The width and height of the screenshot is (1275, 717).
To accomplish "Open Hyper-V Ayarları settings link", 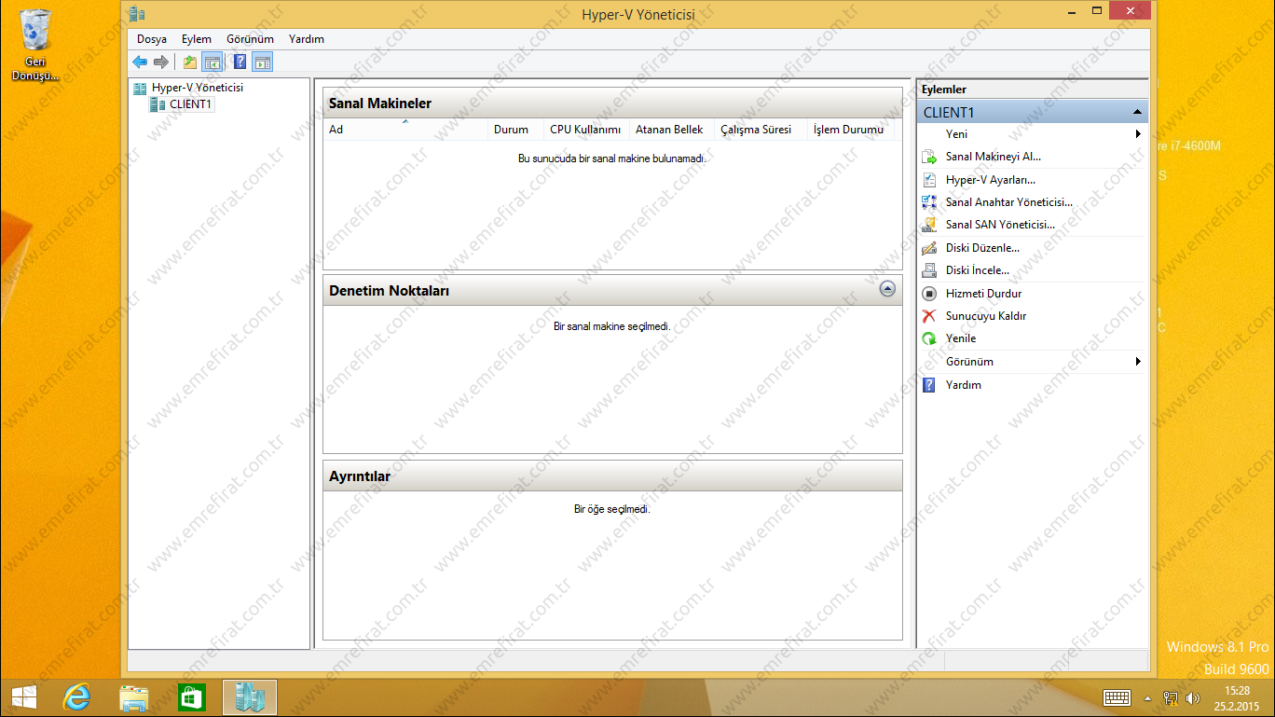I will click(990, 180).
